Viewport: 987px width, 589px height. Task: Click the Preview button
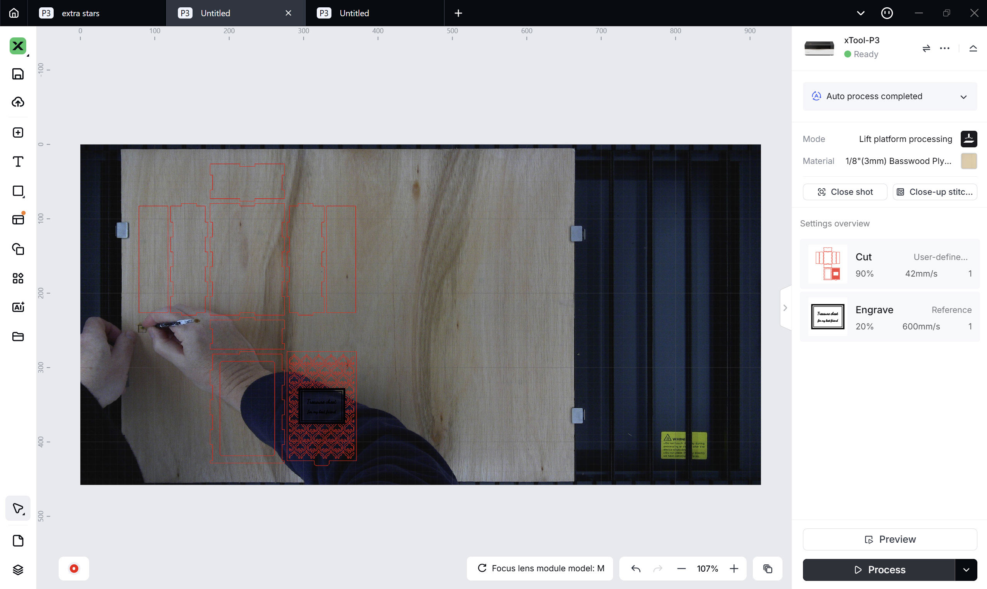pyautogui.click(x=889, y=539)
